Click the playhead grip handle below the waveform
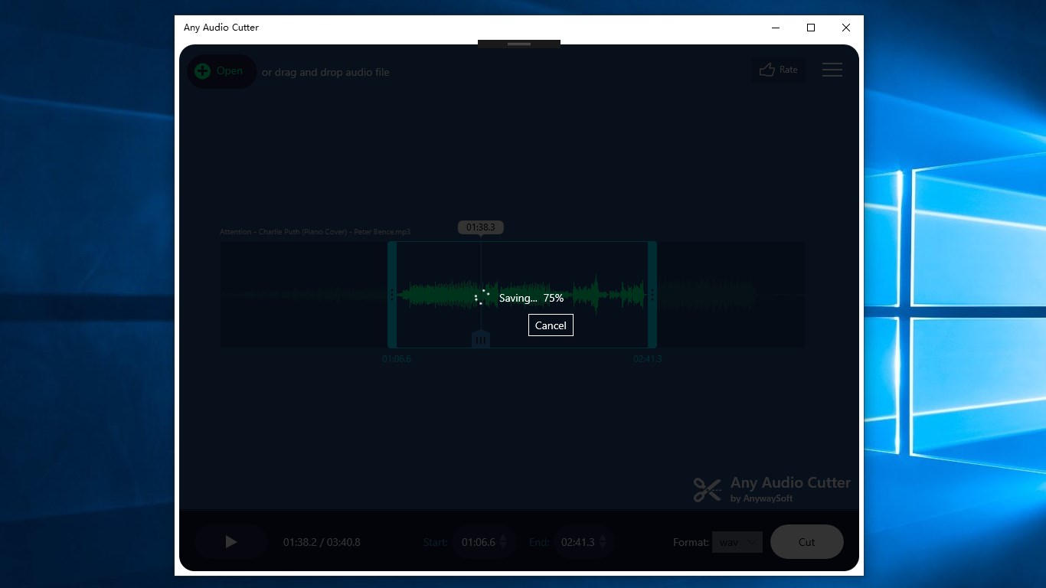The width and height of the screenshot is (1046, 588). click(480, 338)
